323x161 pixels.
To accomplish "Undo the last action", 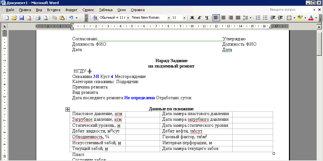I will pyautogui.click(x=71, y=18).
